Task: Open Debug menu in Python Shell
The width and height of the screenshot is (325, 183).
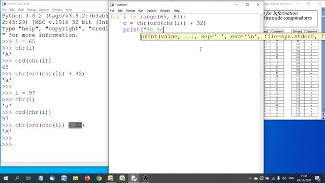Action: pos(31,10)
